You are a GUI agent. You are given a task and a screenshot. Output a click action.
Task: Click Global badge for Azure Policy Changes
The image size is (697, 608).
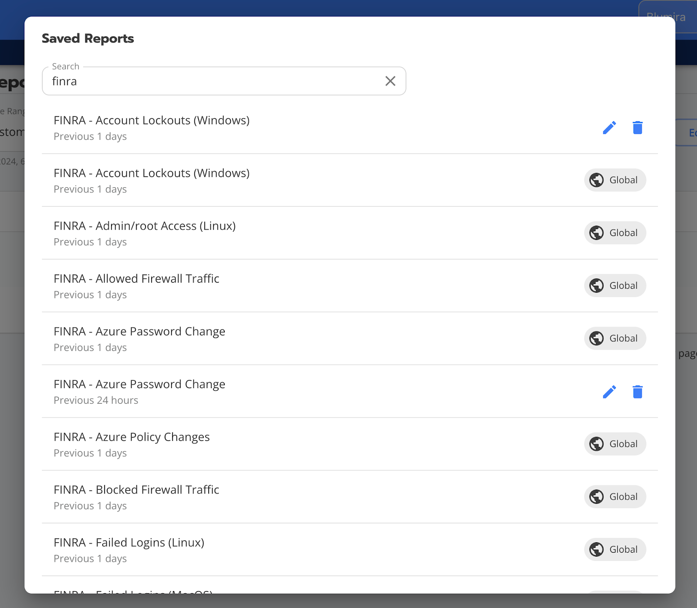[x=615, y=444]
